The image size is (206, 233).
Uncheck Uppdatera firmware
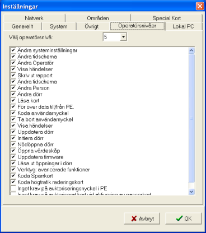click(13, 157)
